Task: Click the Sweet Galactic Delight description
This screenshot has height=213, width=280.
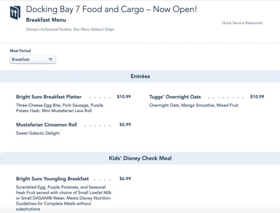Action: pos(38,133)
